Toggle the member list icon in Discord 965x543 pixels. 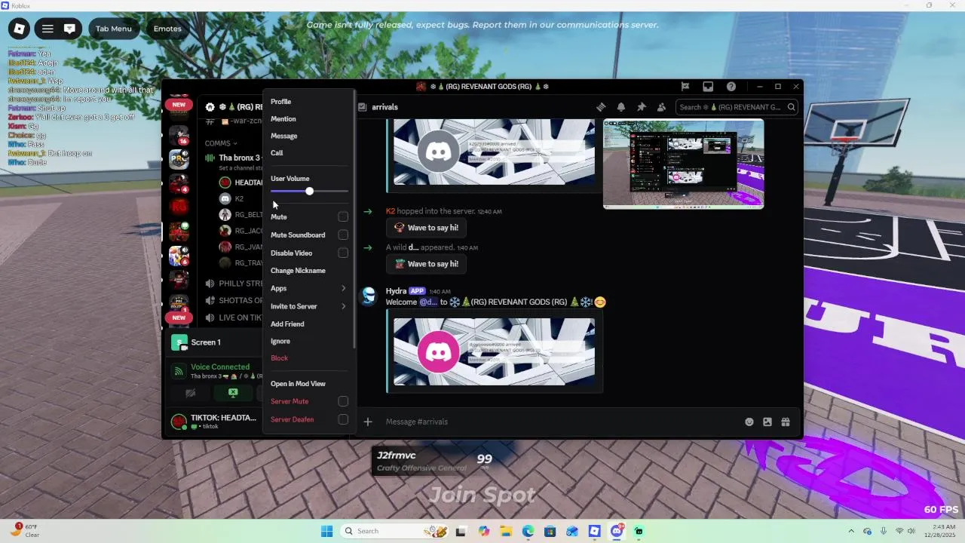point(661,107)
